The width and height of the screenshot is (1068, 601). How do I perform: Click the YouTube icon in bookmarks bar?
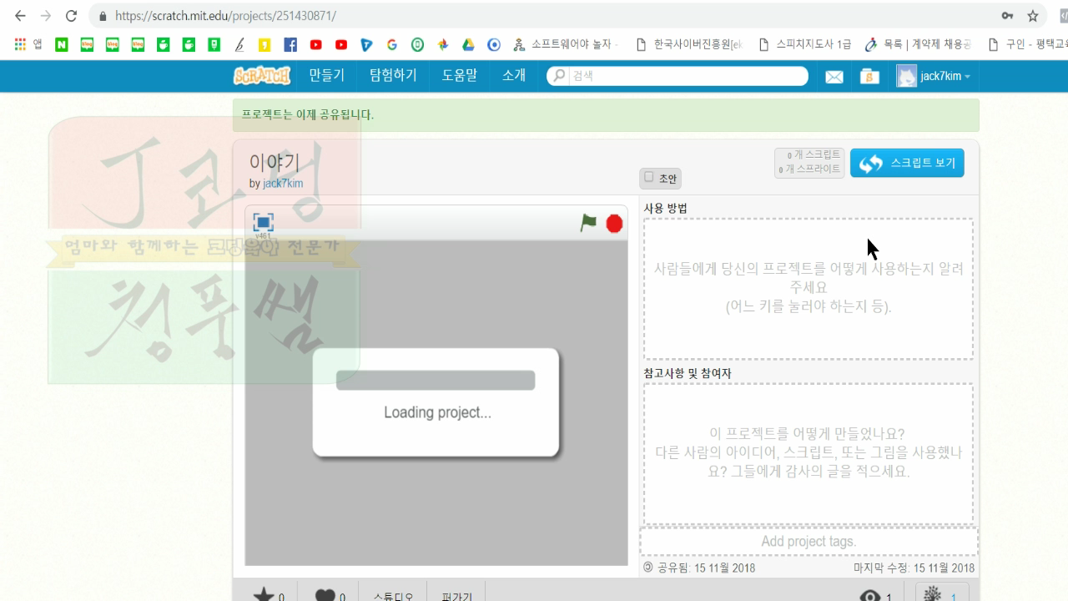(x=315, y=45)
